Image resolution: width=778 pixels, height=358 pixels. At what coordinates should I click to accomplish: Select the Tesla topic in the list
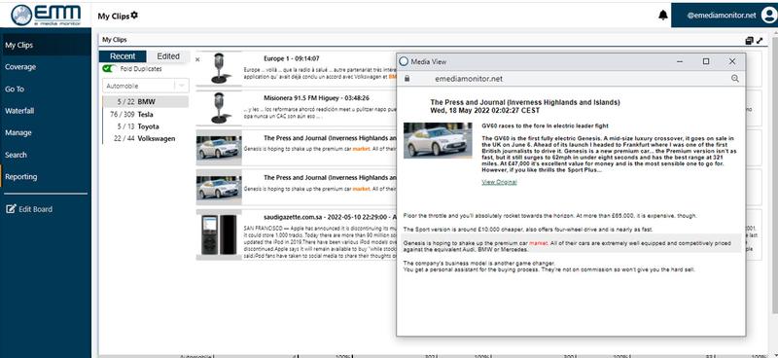click(x=145, y=114)
